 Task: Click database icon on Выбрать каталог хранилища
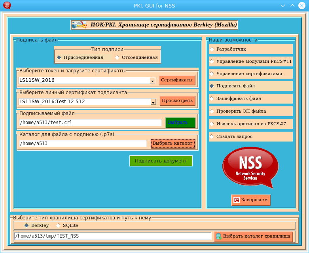pos(218,236)
